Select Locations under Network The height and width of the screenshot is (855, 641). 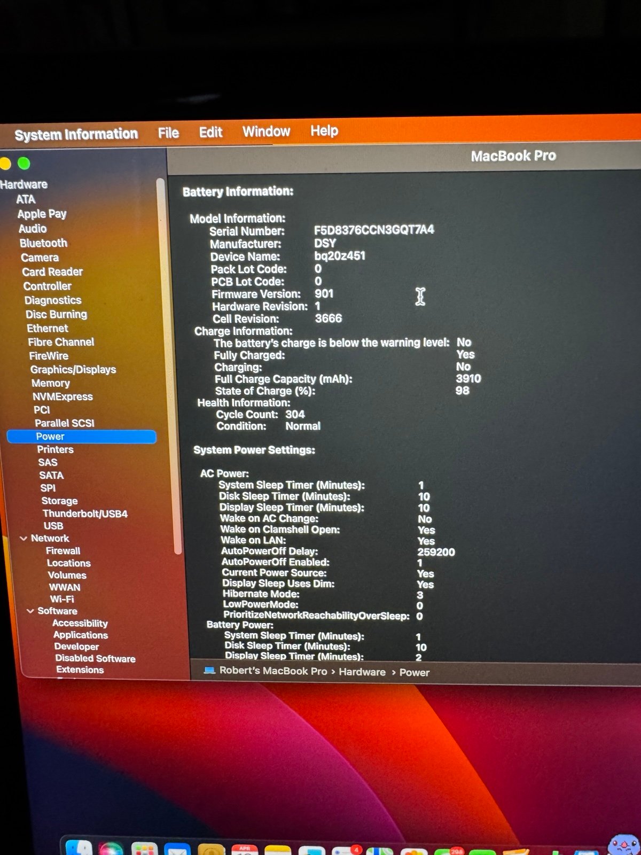(68, 563)
